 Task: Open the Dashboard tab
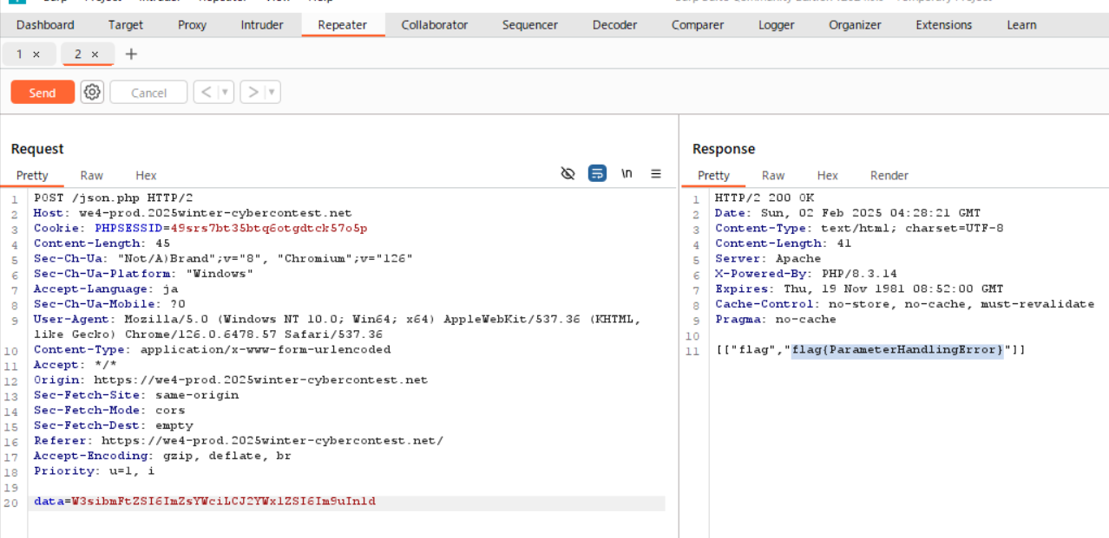45,25
